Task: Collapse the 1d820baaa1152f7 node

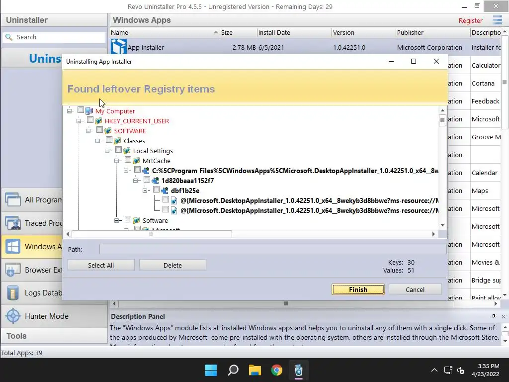Action: point(135,181)
